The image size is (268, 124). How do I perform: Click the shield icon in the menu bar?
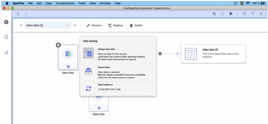point(242,3)
